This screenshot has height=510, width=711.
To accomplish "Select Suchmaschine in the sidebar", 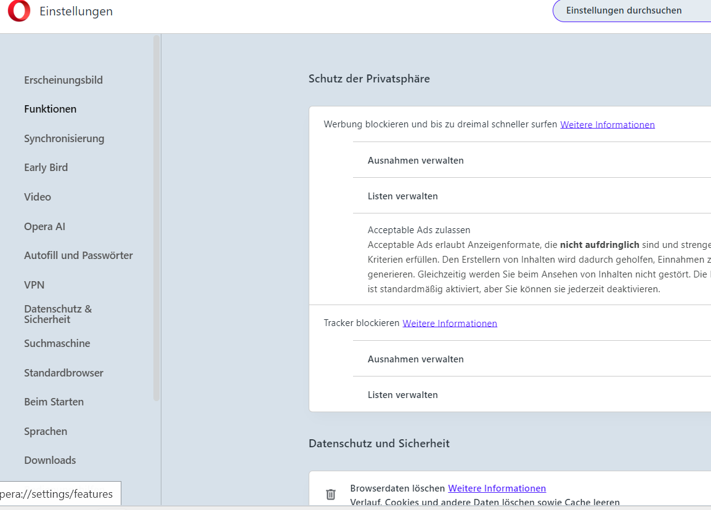I will coord(57,343).
